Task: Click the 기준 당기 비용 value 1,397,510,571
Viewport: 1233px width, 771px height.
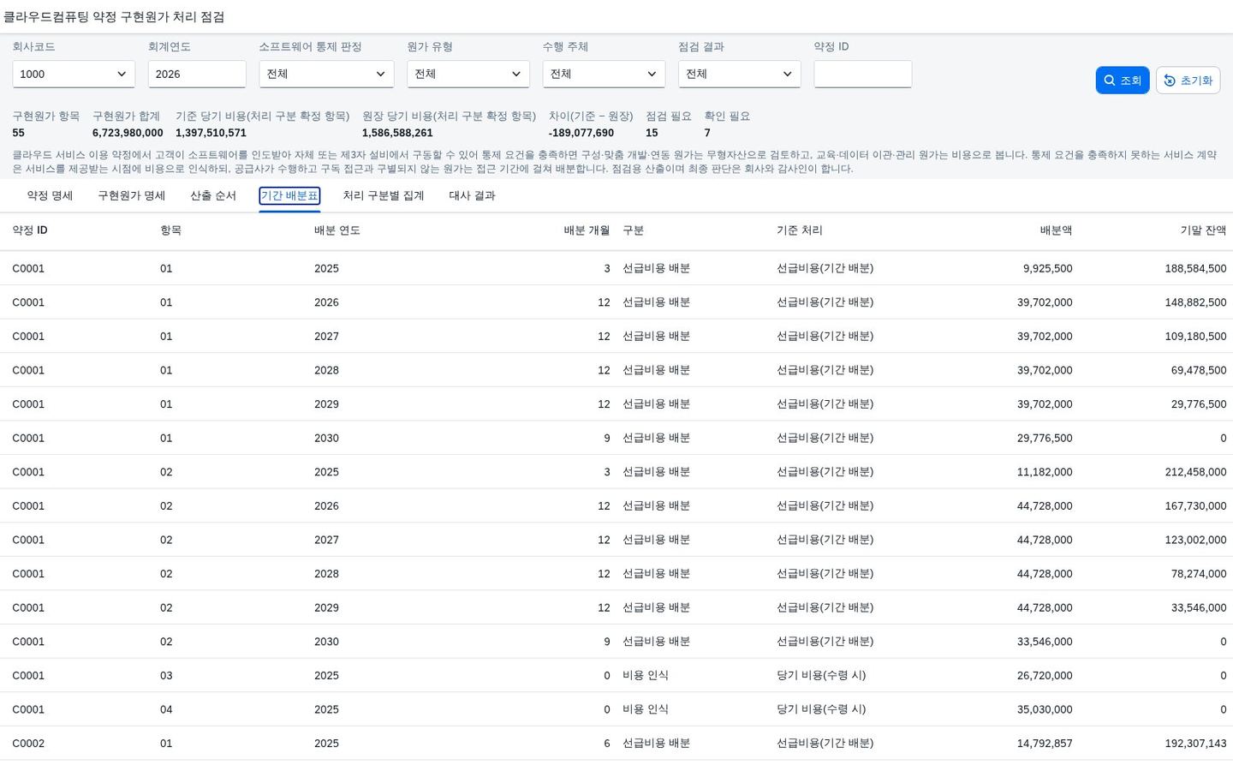Action: pos(211,133)
